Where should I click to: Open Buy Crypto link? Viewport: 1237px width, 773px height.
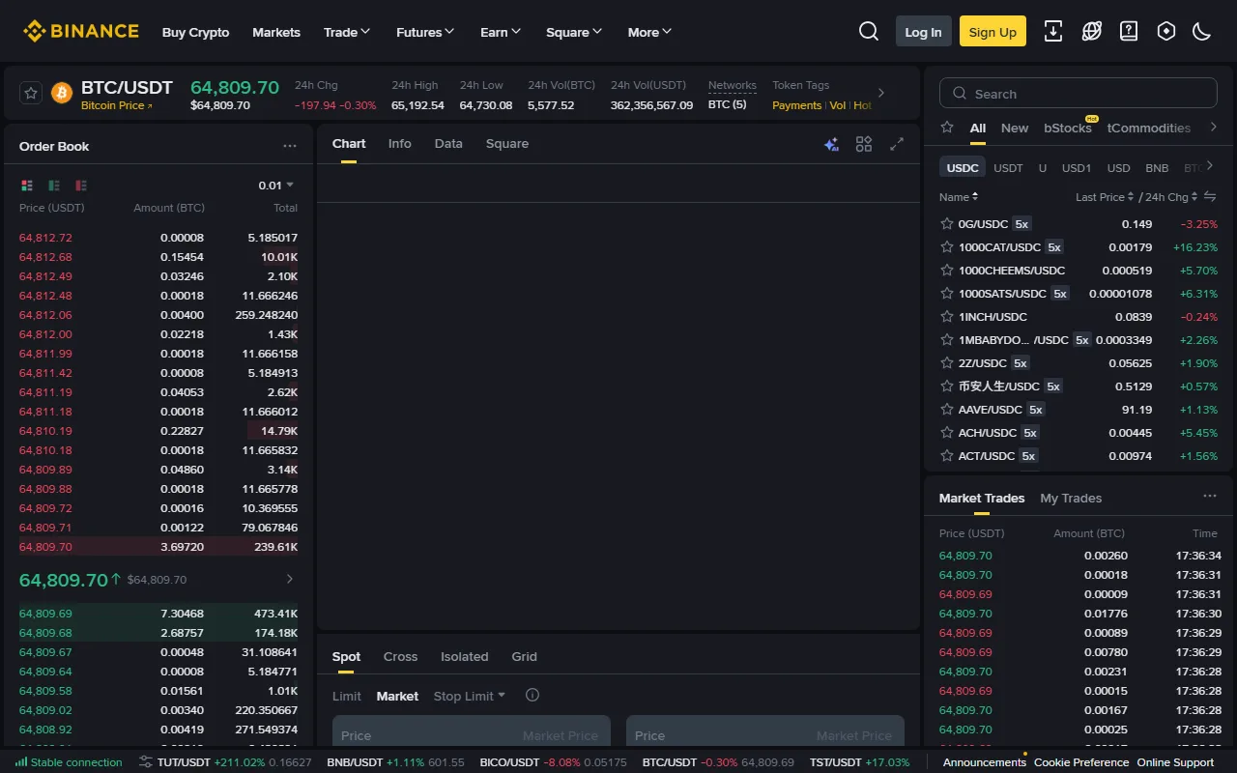click(196, 32)
